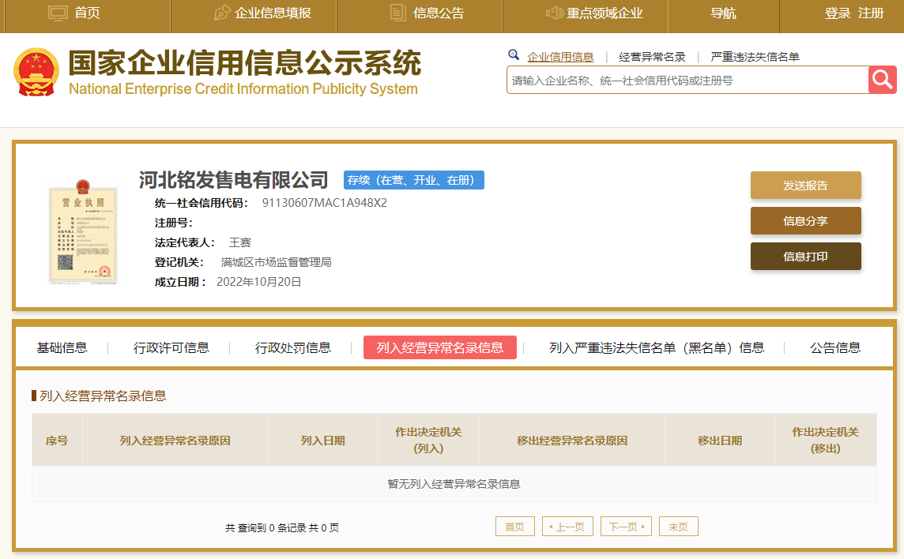Click the 移出经营异常名录原因 column header
The width and height of the screenshot is (904, 559).
coord(572,441)
